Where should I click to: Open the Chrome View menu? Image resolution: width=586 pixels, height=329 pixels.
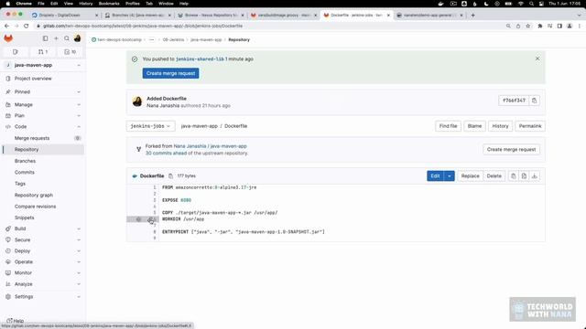click(69, 4)
